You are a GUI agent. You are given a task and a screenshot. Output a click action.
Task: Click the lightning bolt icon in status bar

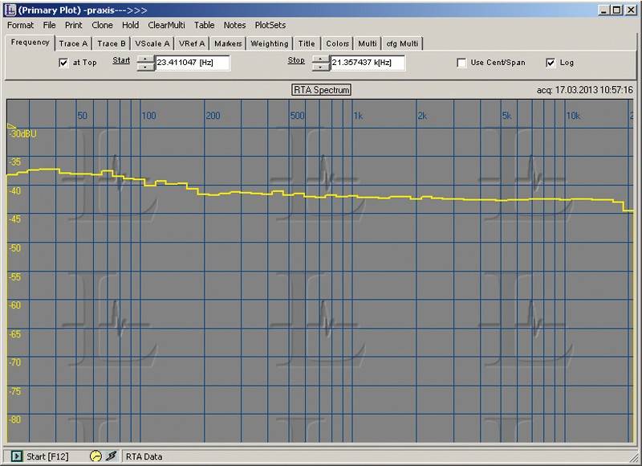tap(111, 456)
